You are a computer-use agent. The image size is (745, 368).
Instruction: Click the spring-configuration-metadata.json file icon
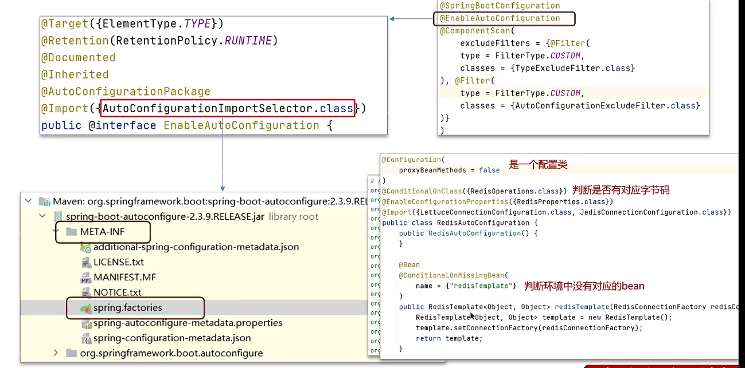coord(86,338)
